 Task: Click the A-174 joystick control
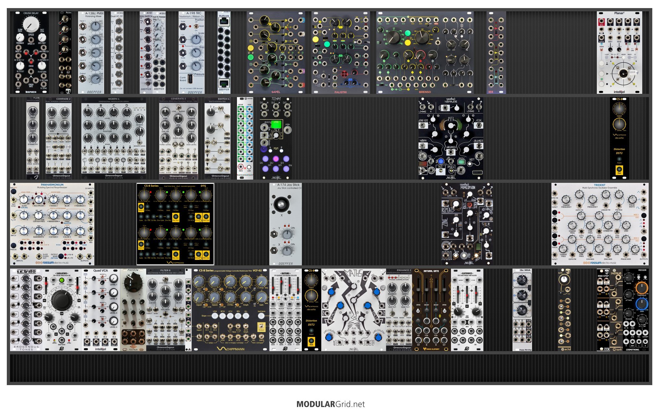(x=281, y=205)
